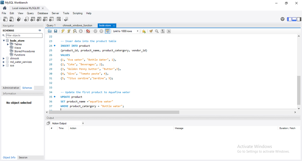302x161 pixels.
Task: Close Local instance MySQL80 connection tab
Action: pyautogui.click(x=43, y=8)
